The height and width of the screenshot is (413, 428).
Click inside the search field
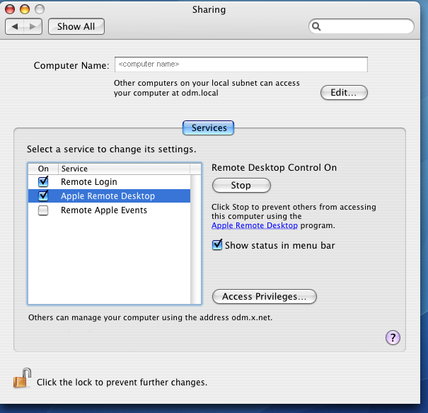tap(362, 26)
